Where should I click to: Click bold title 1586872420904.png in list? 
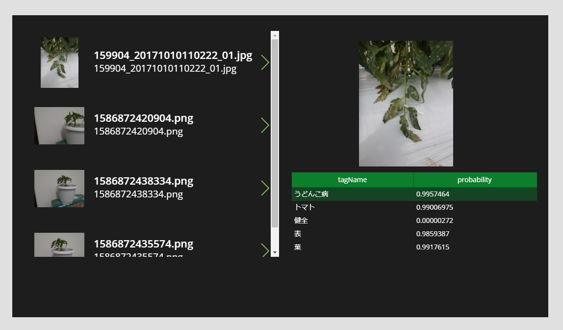(144, 118)
